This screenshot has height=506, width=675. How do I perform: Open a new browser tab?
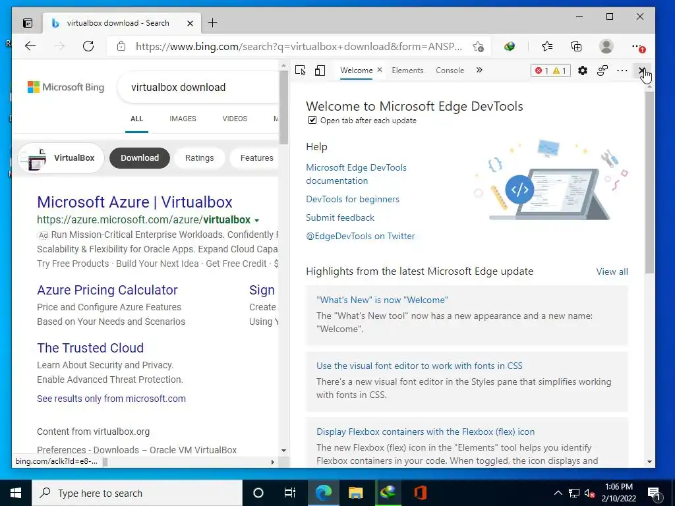tap(213, 23)
